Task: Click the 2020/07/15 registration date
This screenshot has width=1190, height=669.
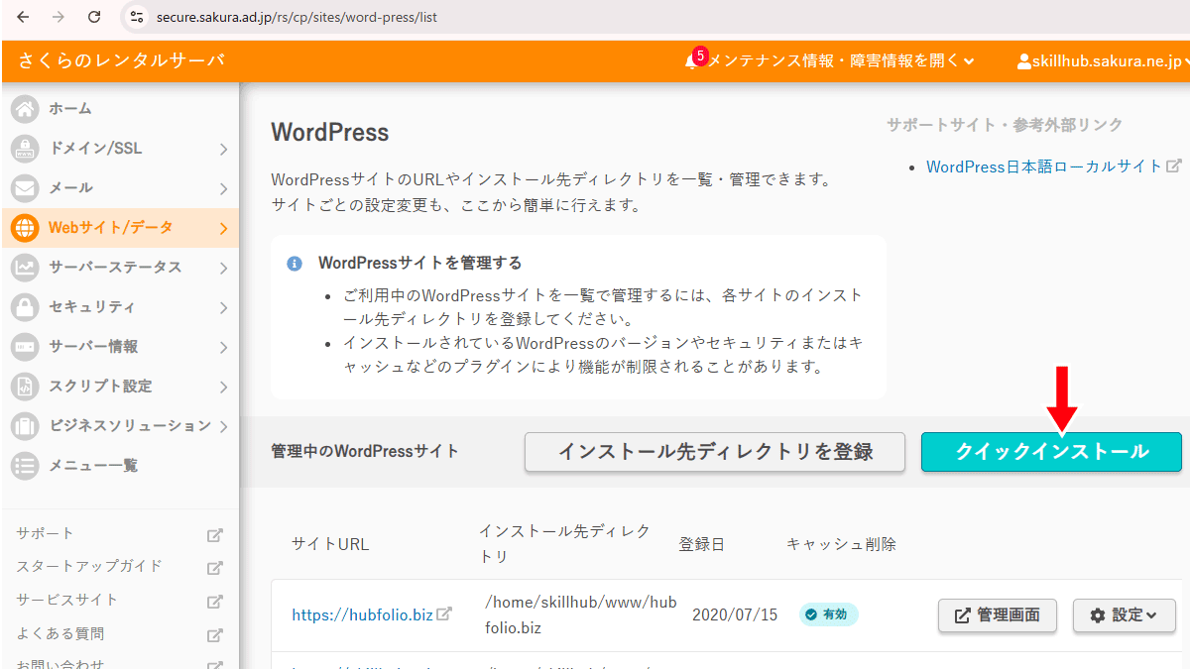Action: (735, 614)
